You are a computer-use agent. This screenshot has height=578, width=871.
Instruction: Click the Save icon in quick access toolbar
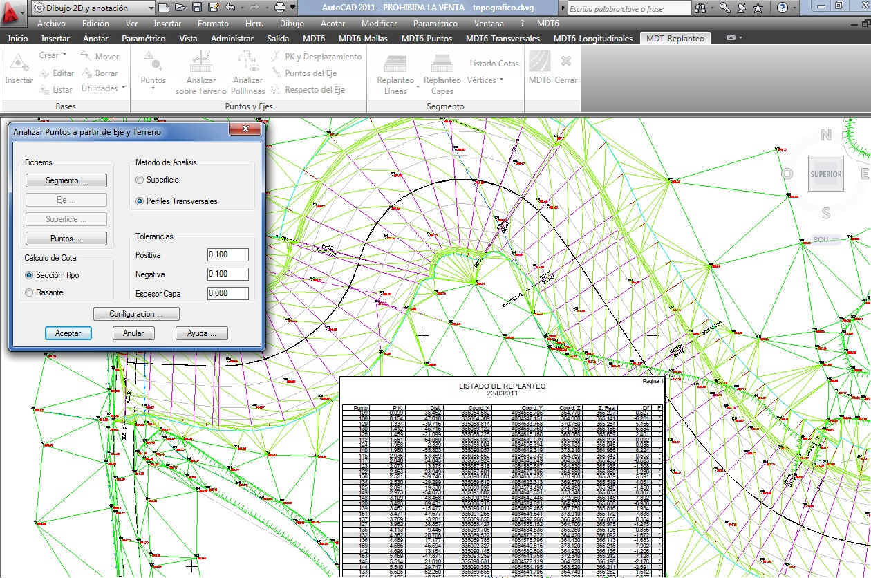[x=197, y=8]
